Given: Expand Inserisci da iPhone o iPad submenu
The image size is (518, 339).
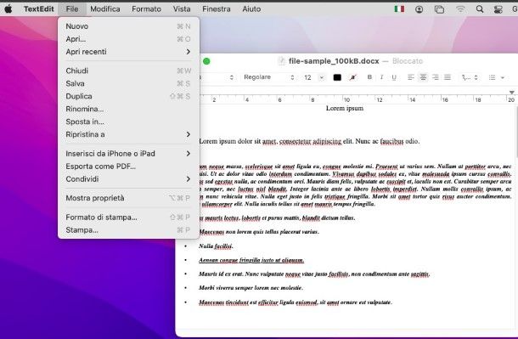Looking at the screenshot, I should [x=128, y=154].
